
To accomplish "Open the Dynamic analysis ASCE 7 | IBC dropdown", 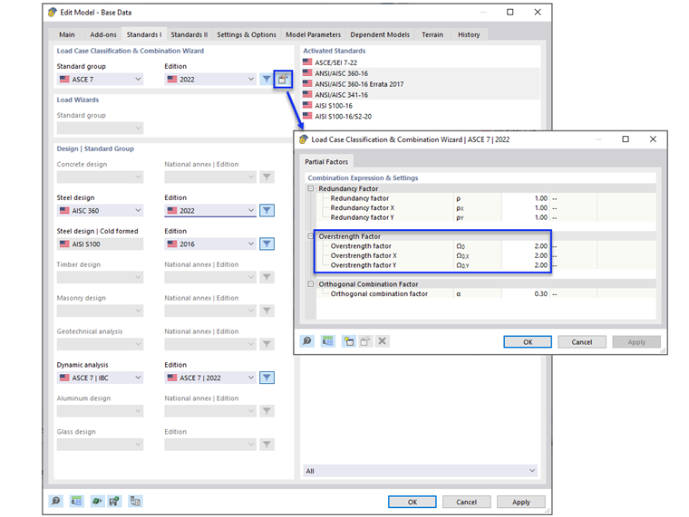I will [101, 378].
